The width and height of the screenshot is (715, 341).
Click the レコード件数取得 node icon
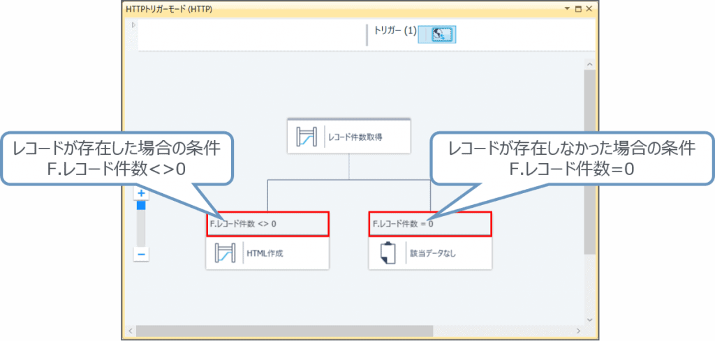tap(306, 137)
